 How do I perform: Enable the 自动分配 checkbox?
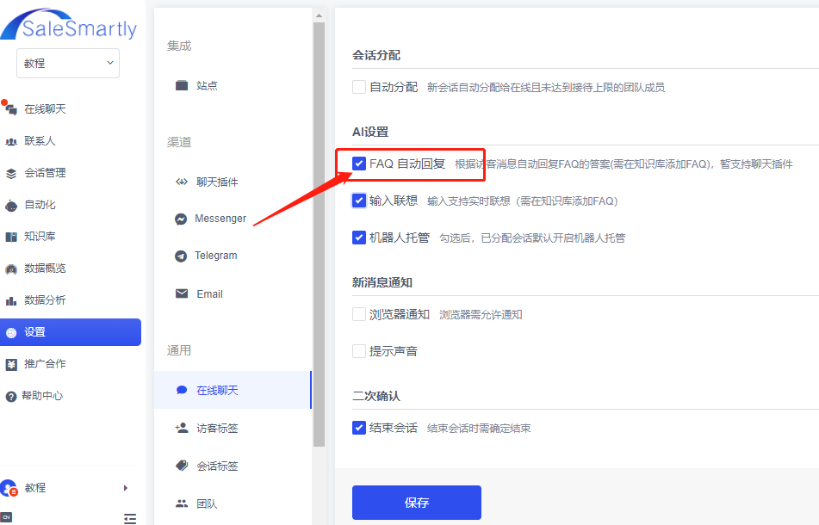click(359, 87)
